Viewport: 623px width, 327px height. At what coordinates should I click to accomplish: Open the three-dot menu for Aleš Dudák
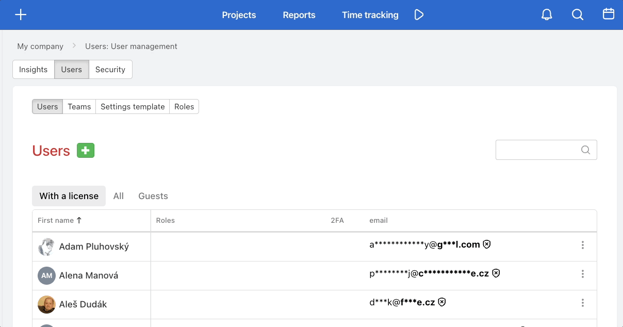click(x=583, y=303)
